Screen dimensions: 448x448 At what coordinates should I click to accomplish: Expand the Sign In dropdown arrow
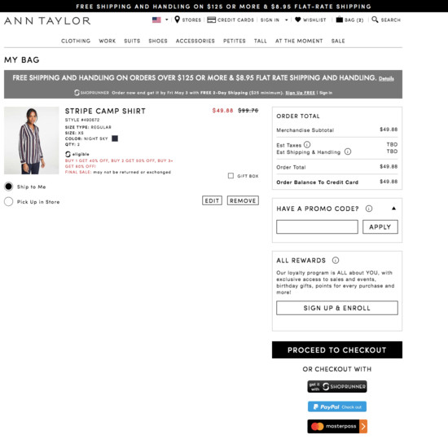[x=286, y=20]
